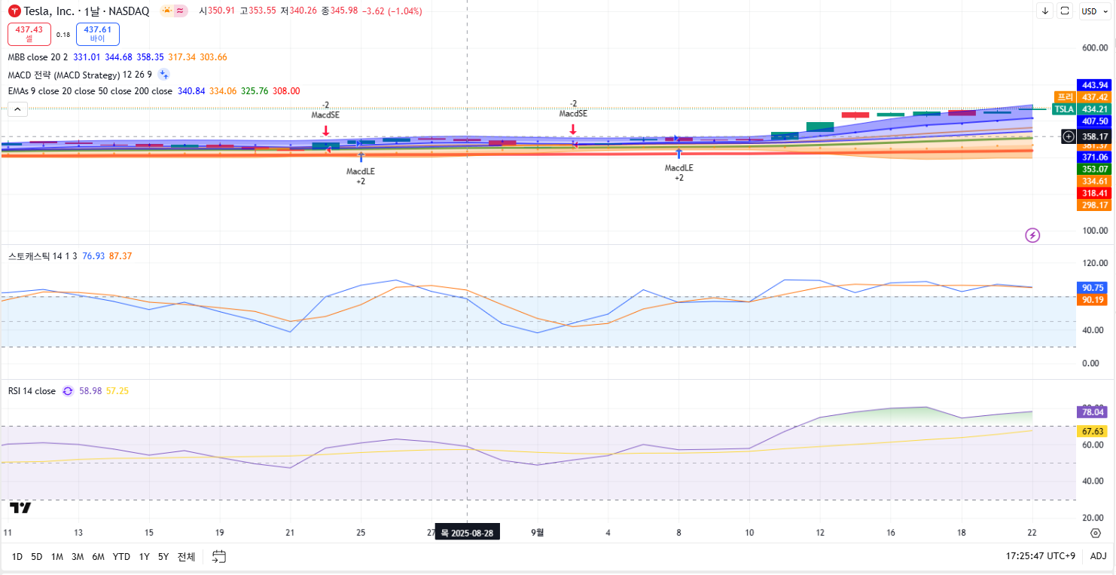Select the 스토캐스틱 14 1 3 legend

[43, 256]
